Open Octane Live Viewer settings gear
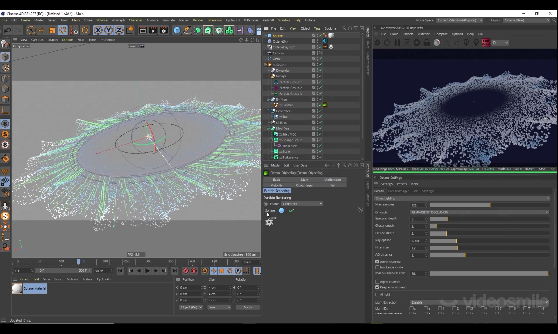The image size is (558, 334). point(417,43)
